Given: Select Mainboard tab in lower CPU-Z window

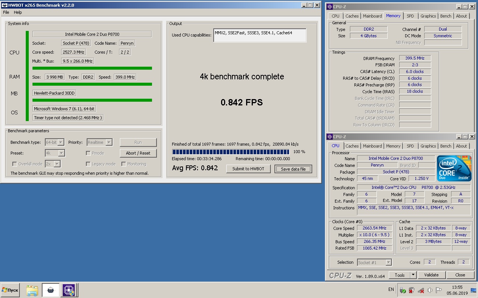Looking at the screenshot, I should click(372, 146).
